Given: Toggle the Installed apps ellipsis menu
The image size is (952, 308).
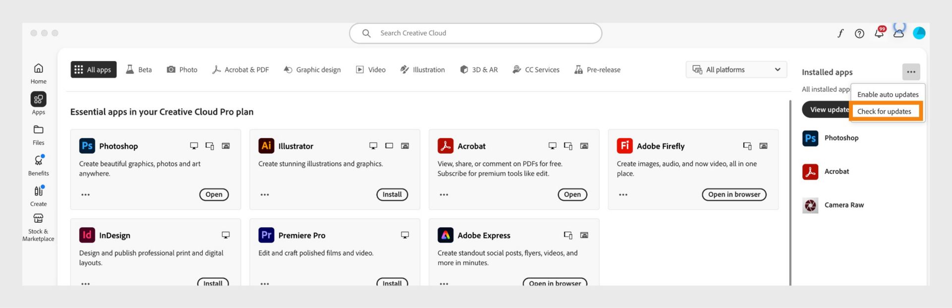Looking at the screenshot, I should coord(911,72).
